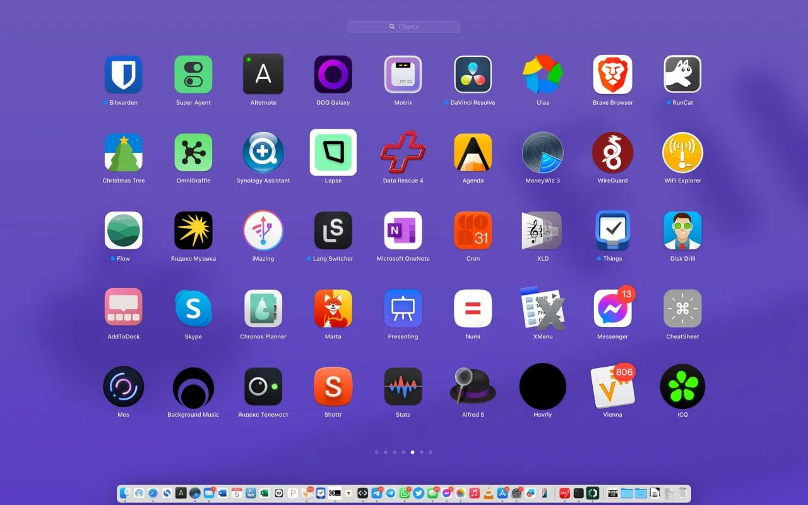Image resolution: width=808 pixels, height=505 pixels.
Task: Open Disk Drill
Action: tap(682, 230)
